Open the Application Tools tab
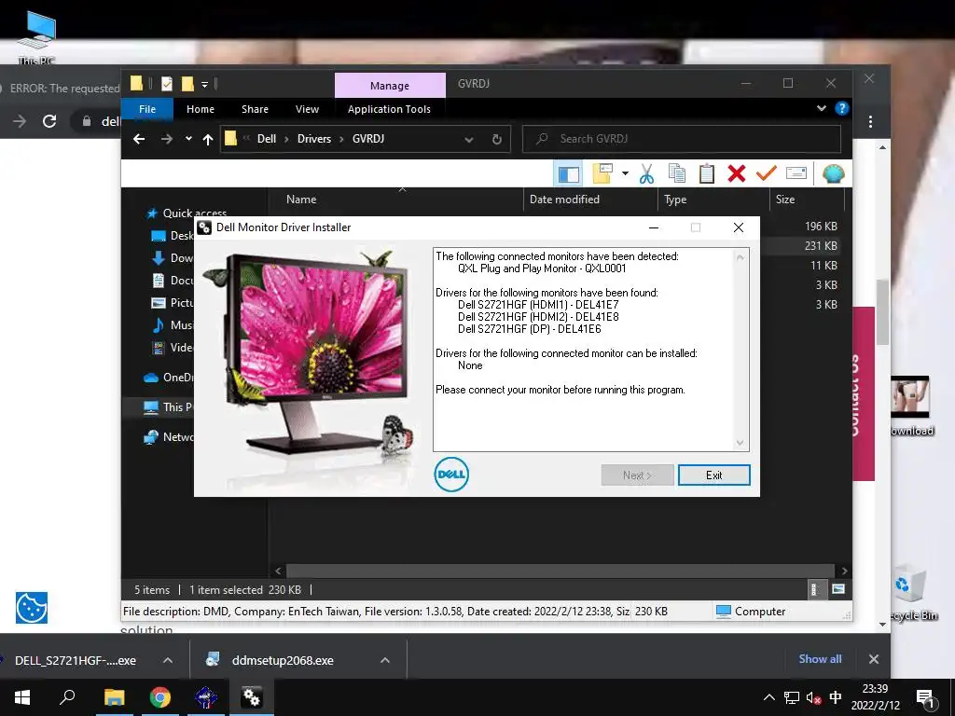 (389, 109)
